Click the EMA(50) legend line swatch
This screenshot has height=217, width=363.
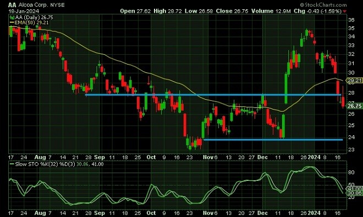pos(12,22)
